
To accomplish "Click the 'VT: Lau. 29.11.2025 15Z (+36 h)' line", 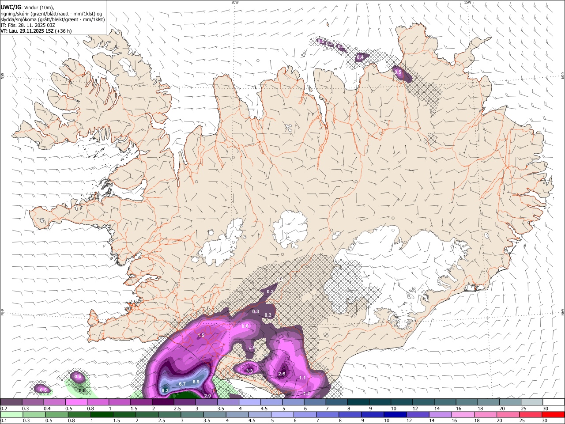I will tap(36, 31).
